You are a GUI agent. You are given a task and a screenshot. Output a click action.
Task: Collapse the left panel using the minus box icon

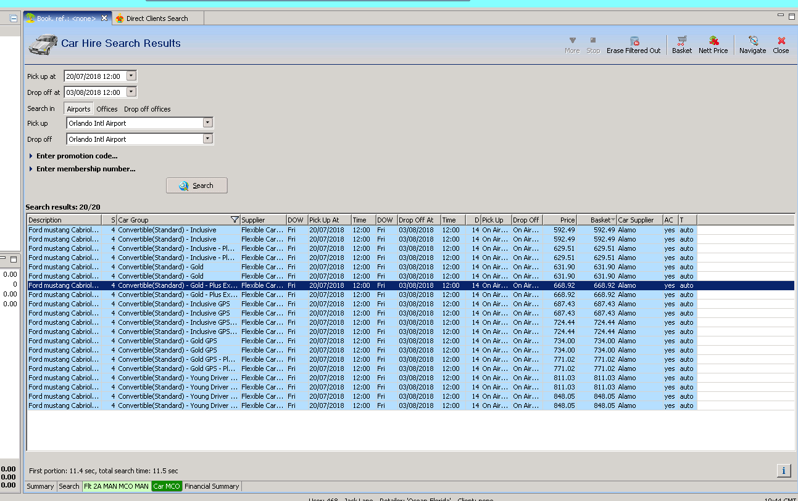coord(14,18)
